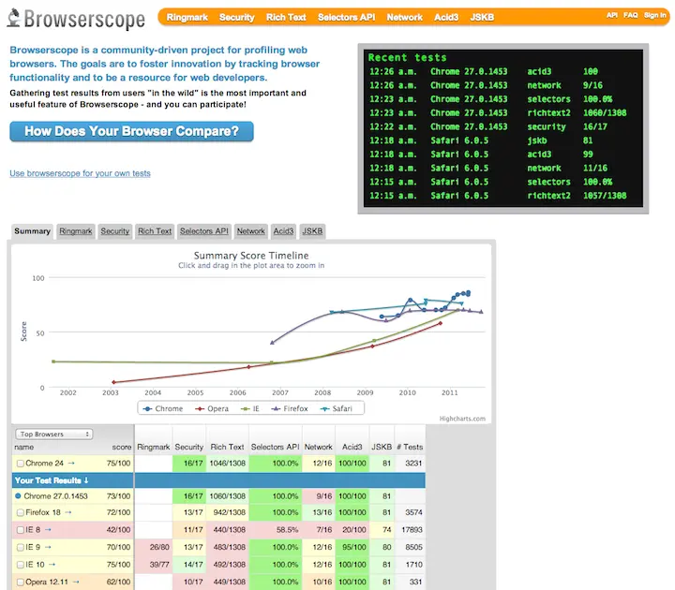Open the FAQ link
This screenshot has width=675, height=590.
point(630,15)
